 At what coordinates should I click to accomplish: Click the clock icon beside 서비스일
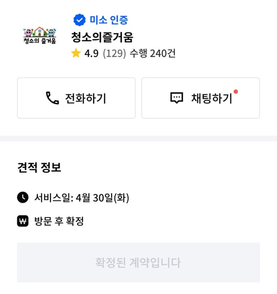click(23, 197)
